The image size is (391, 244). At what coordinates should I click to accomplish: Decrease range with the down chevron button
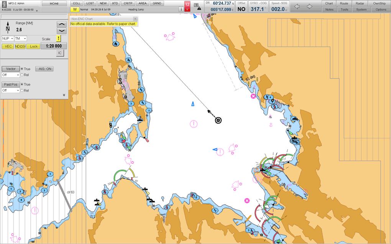coord(61,31)
